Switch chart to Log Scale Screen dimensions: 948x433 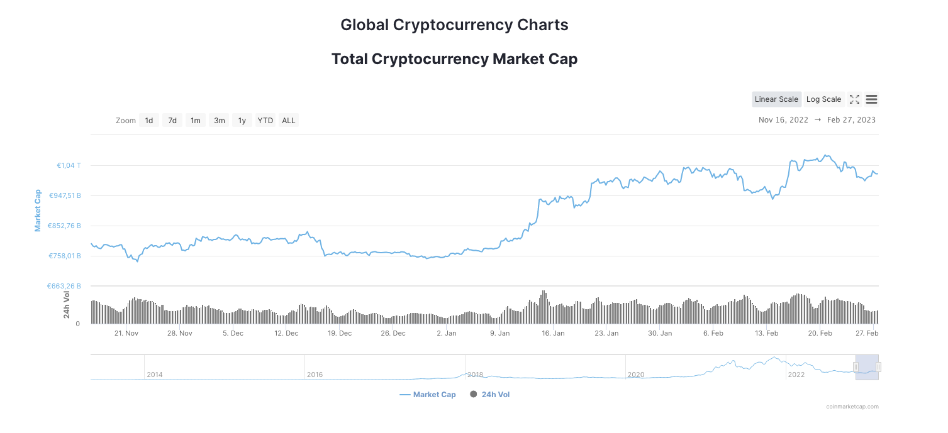[823, 99]
